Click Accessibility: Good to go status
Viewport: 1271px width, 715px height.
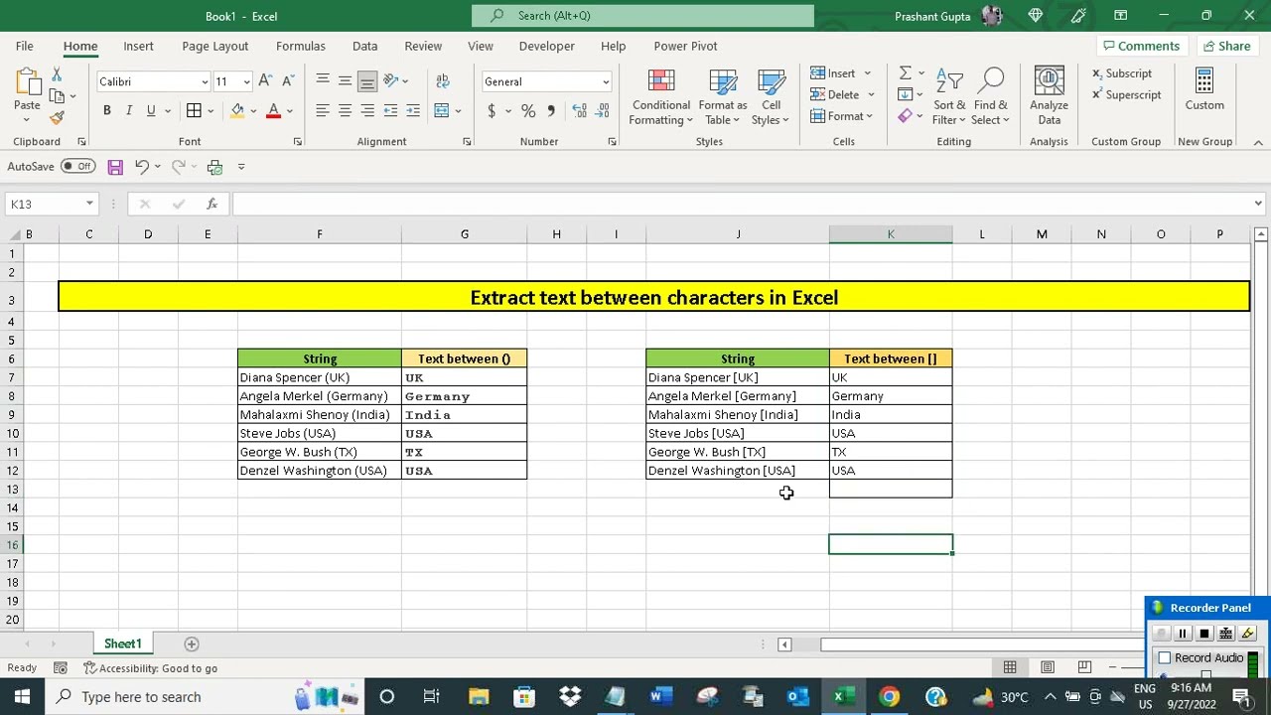click(x=151, y=668)
